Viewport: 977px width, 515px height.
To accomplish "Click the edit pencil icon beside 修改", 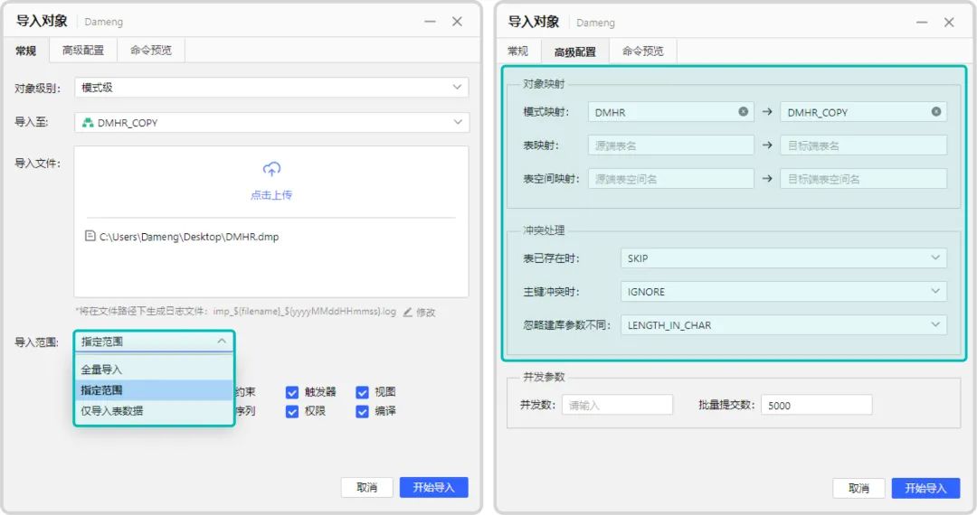I will [x=407, y=313].
